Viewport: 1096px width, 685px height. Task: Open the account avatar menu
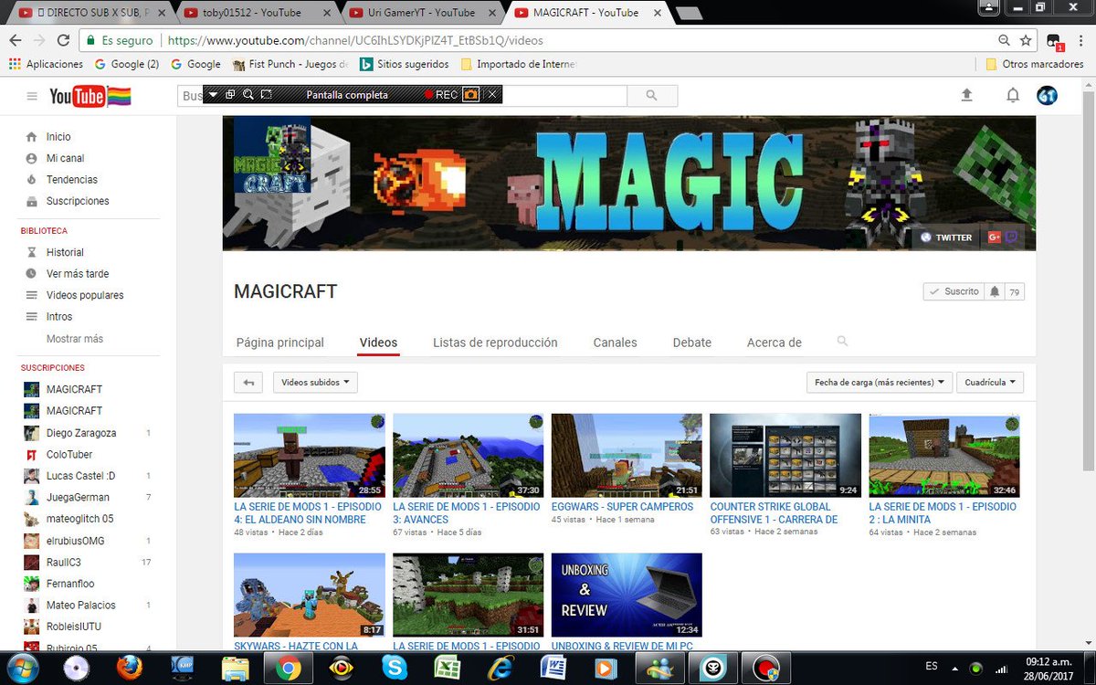[1047, 95]
